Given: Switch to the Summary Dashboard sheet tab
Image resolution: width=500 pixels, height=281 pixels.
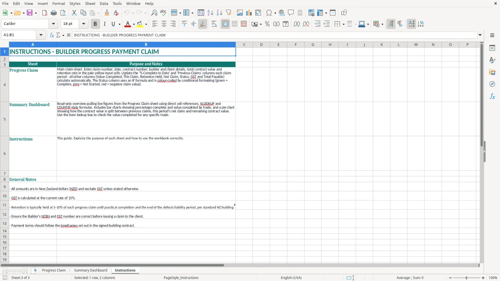Looking at the screenshot, I should 90,270.
